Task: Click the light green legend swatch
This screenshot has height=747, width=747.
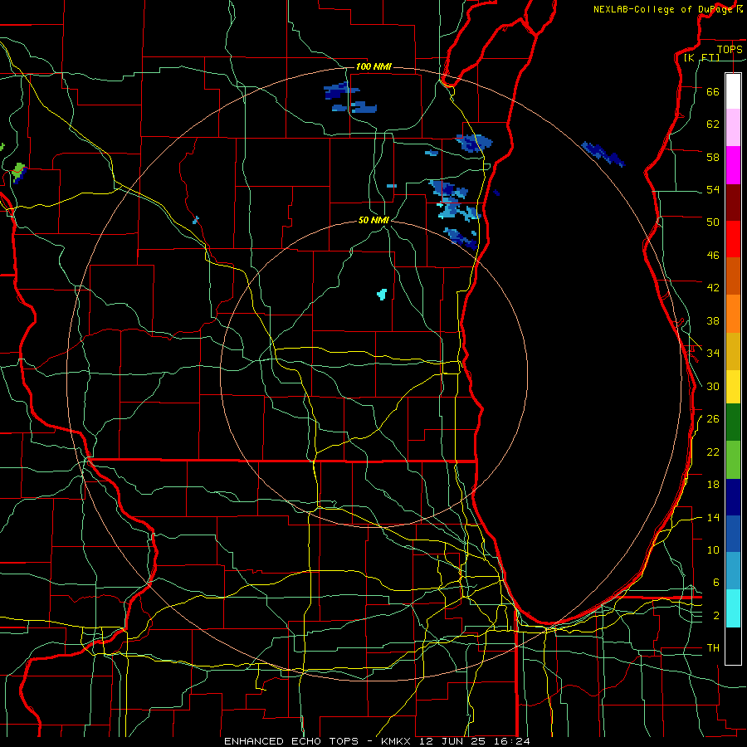Action: coord(733,460)
